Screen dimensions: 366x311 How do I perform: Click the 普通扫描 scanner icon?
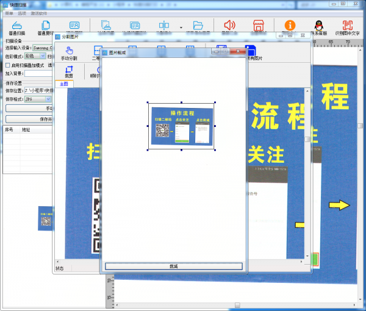pos(16,26)
